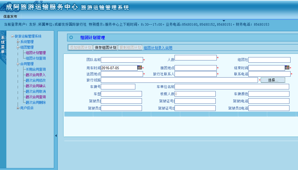
Task: Click the small down arrow under header
Action: point(224,21)
